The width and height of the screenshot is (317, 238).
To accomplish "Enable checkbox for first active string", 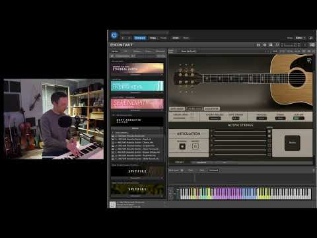I will point(269,132).
